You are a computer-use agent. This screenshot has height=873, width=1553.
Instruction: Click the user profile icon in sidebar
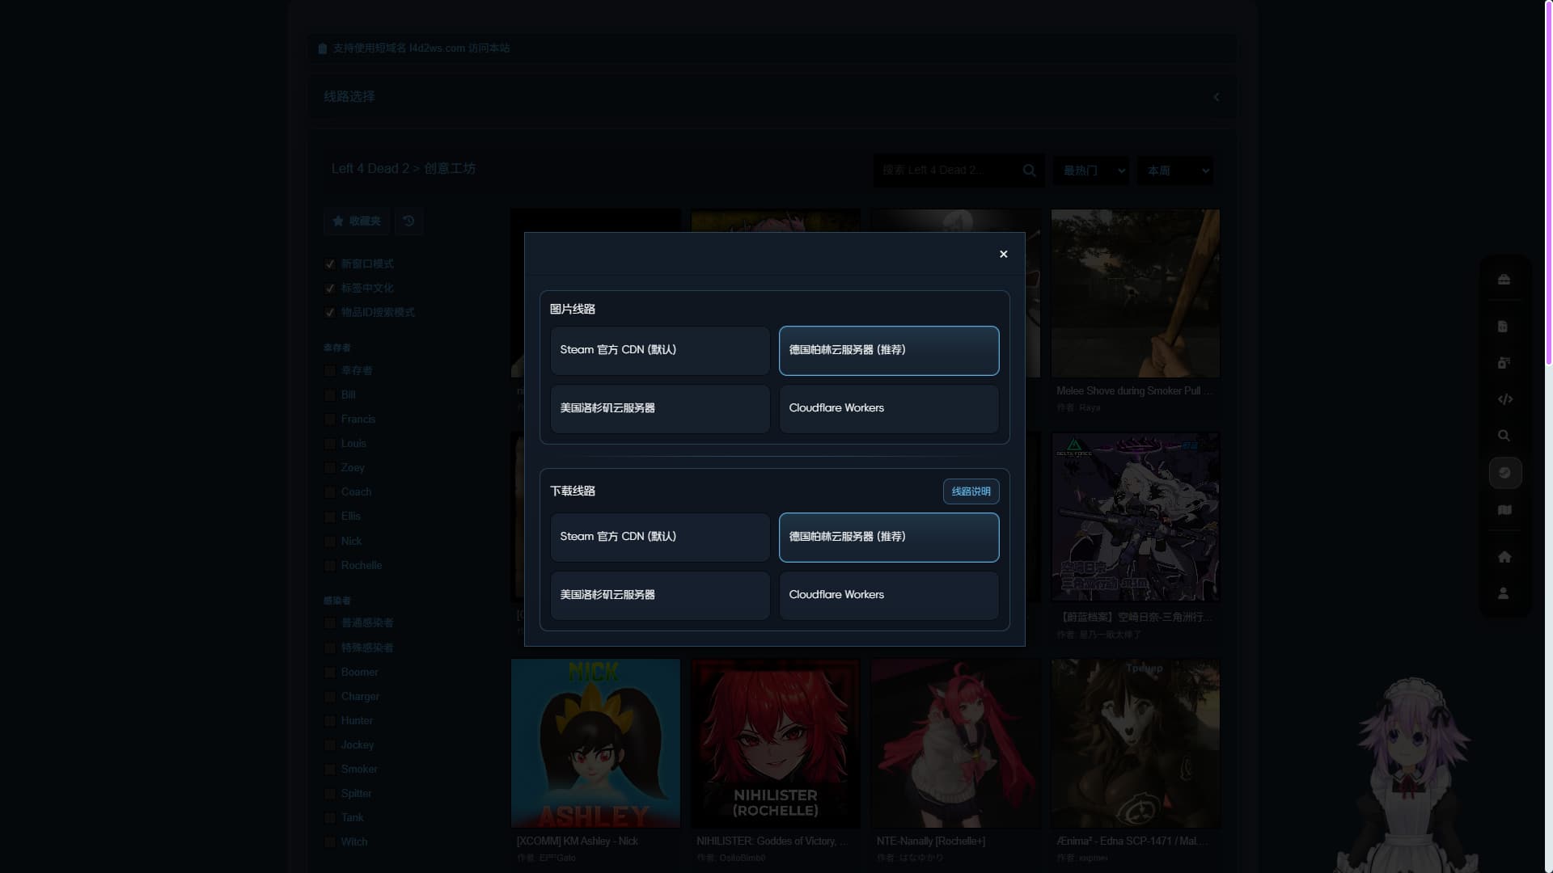(1504, 593)
